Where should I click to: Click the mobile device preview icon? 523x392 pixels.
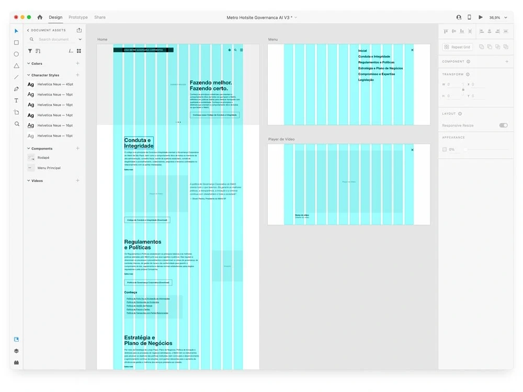[x=469, y=17]
